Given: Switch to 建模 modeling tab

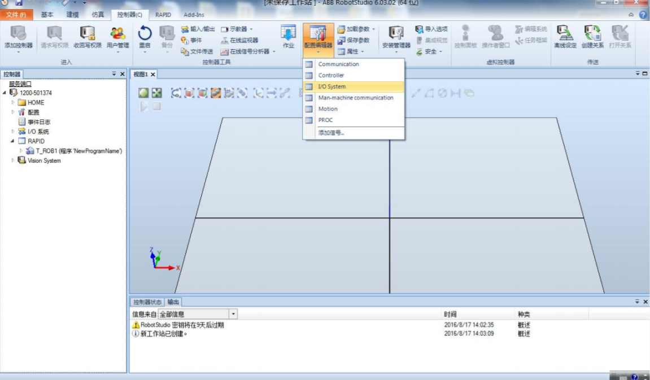Looking at the screenshot, I should (x=72, y=15).
